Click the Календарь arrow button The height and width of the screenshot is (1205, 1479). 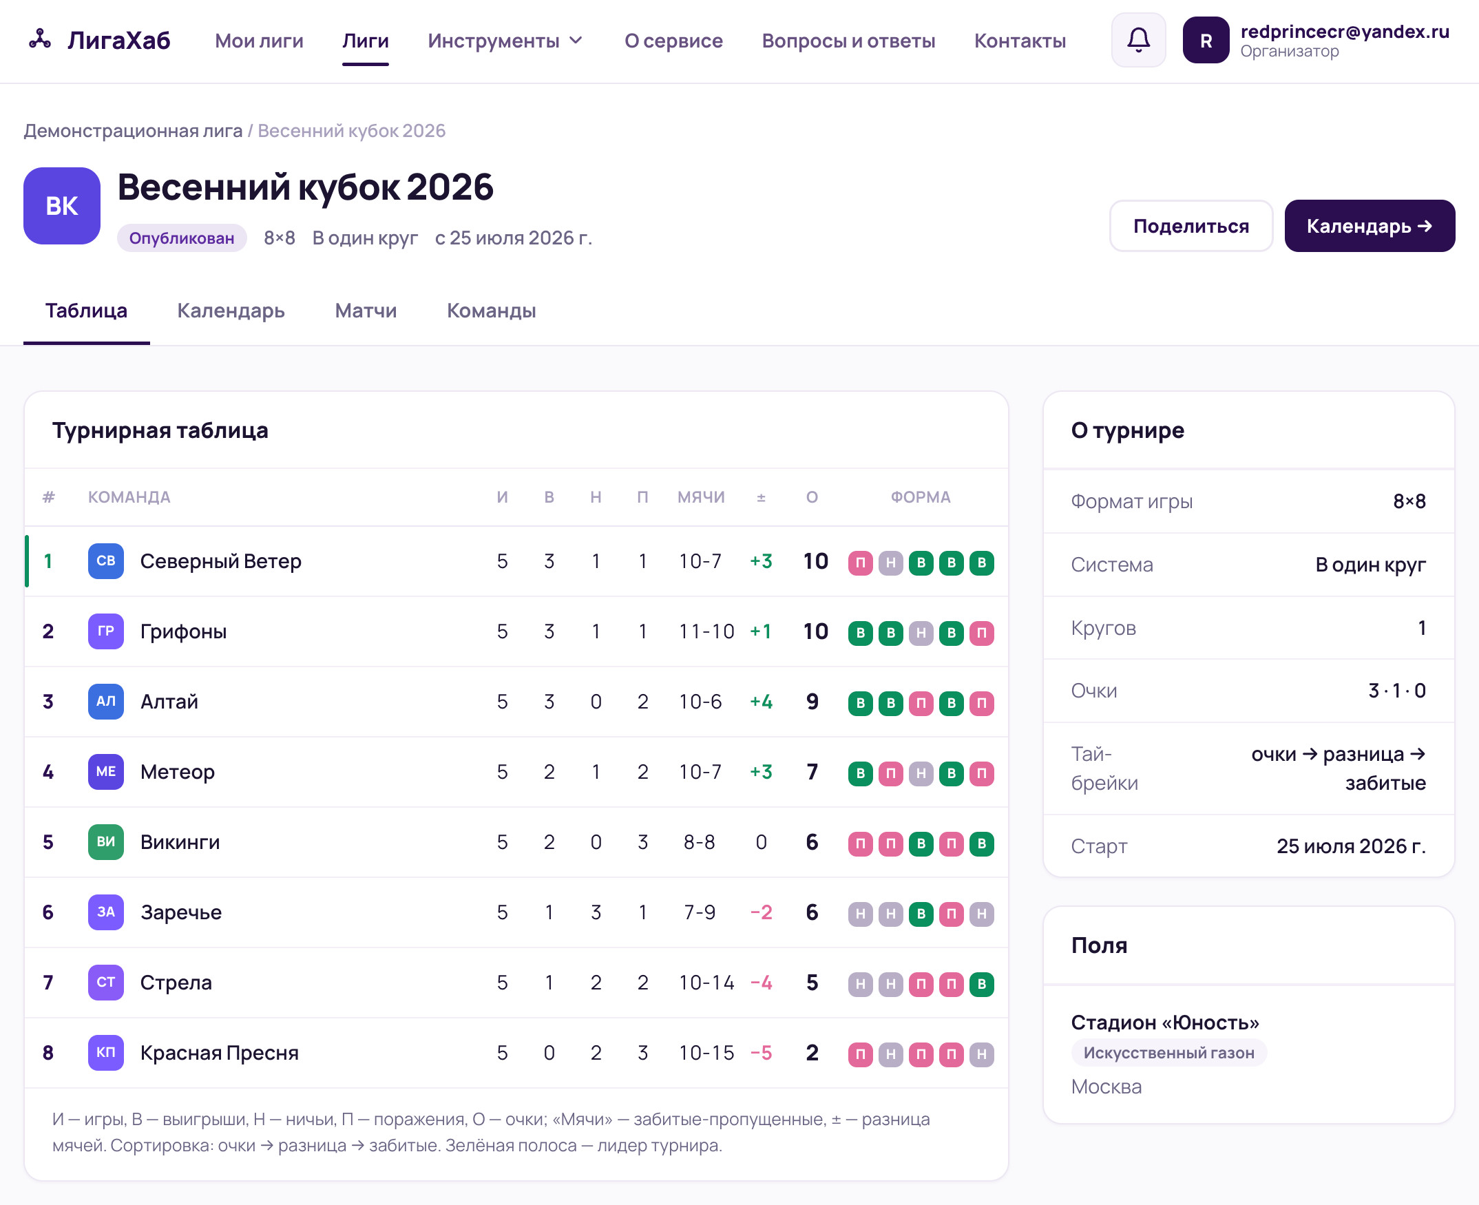pos(1369,226)
